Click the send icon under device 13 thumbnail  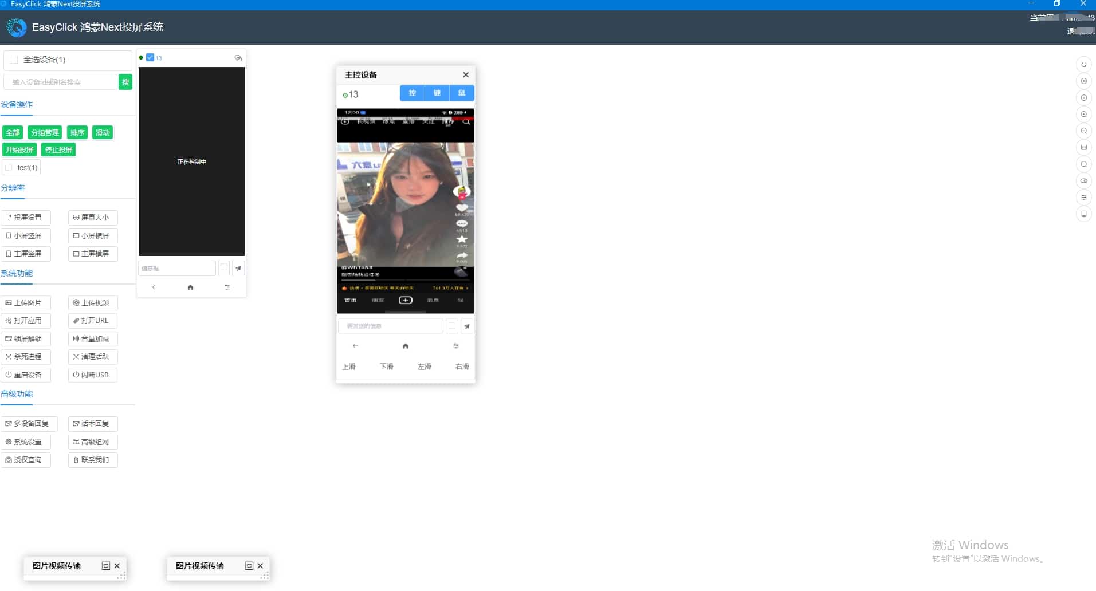tap(238, 268)
